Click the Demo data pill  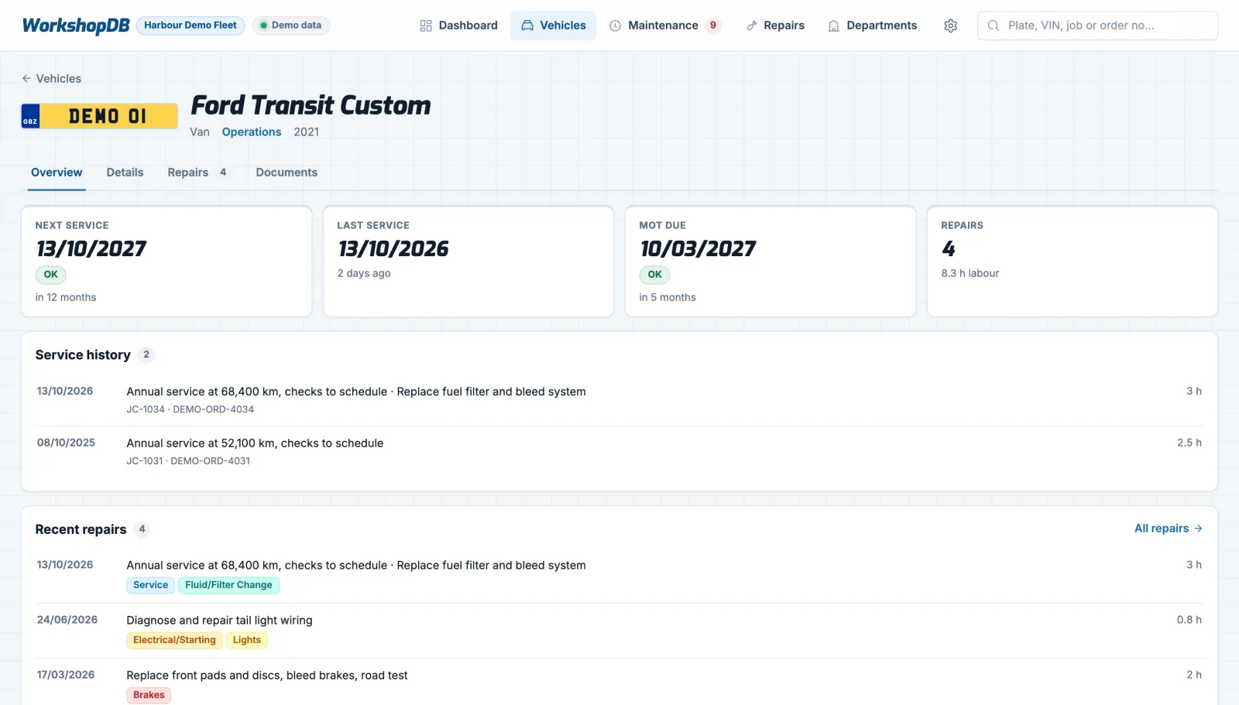pos(291,26)
